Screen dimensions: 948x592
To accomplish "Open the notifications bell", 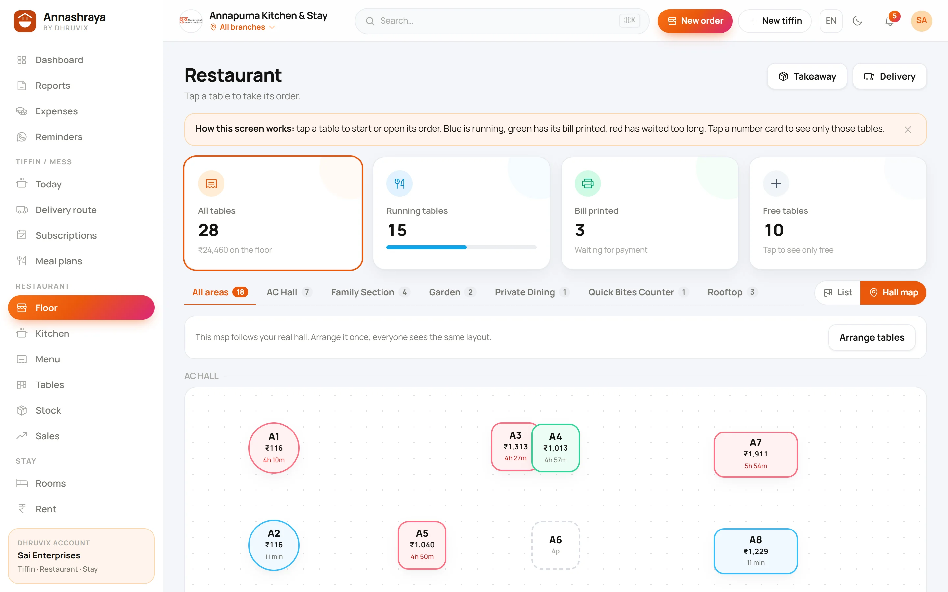I will click(890, 21).
